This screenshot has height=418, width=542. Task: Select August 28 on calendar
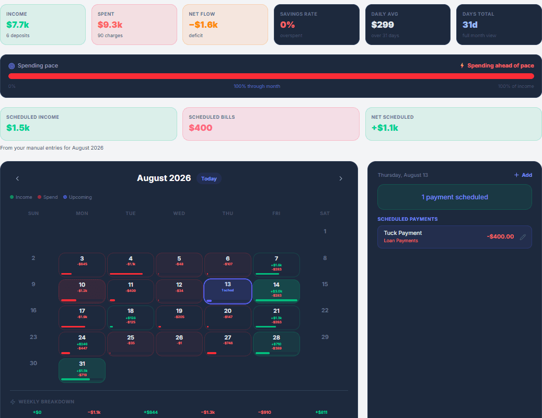pos(276,344)
